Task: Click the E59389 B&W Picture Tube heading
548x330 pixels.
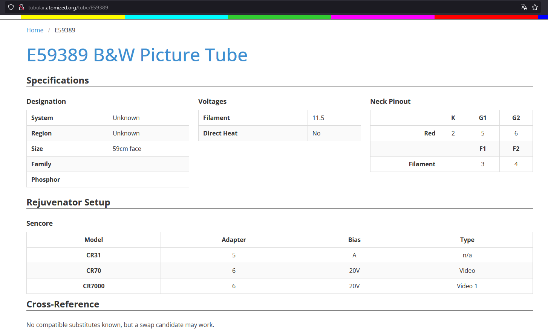Action: pyautogui.click(x=137, y=55)
